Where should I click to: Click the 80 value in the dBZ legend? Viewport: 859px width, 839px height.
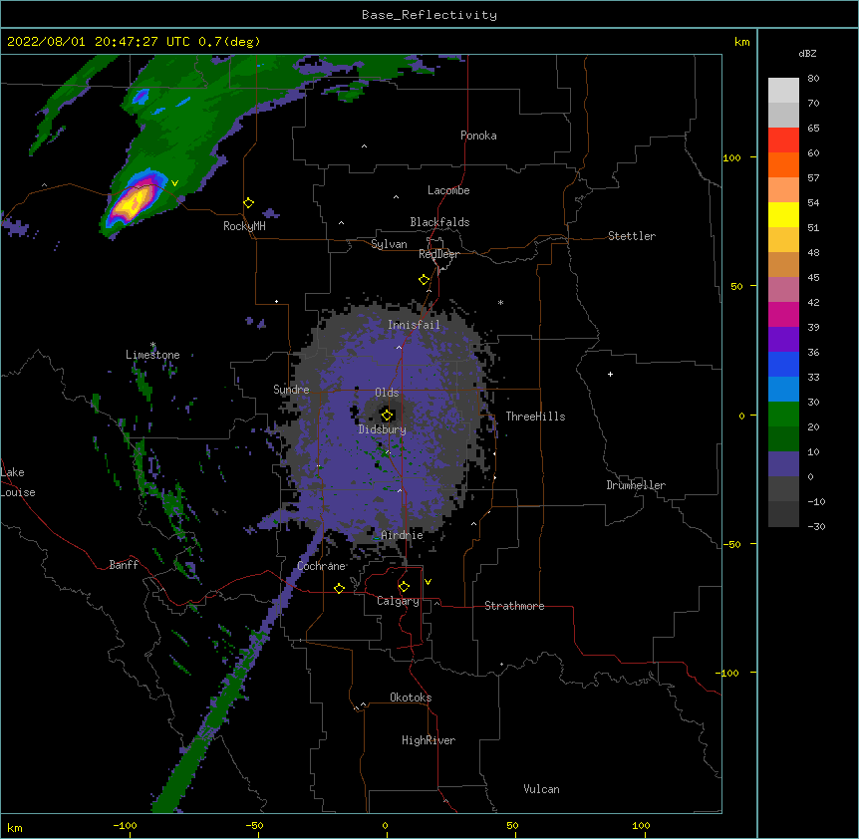coord(813,79)
